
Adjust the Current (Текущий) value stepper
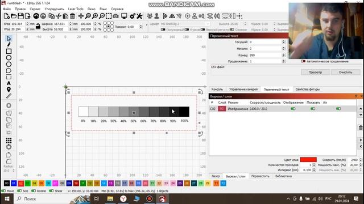coord(283,42)
